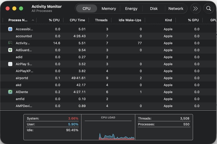Switch to the Network tab
This screenshot has width=217, height=144.
tap(176, 9)
